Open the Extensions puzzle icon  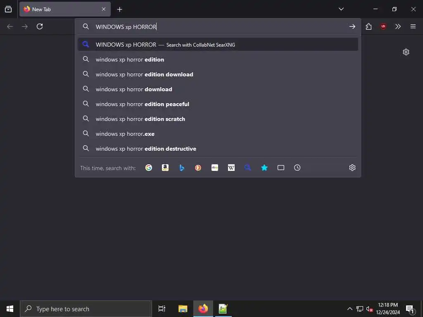point(369,26)
